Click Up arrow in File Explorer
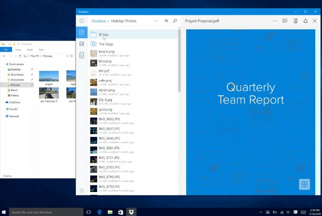 point(20,56)
